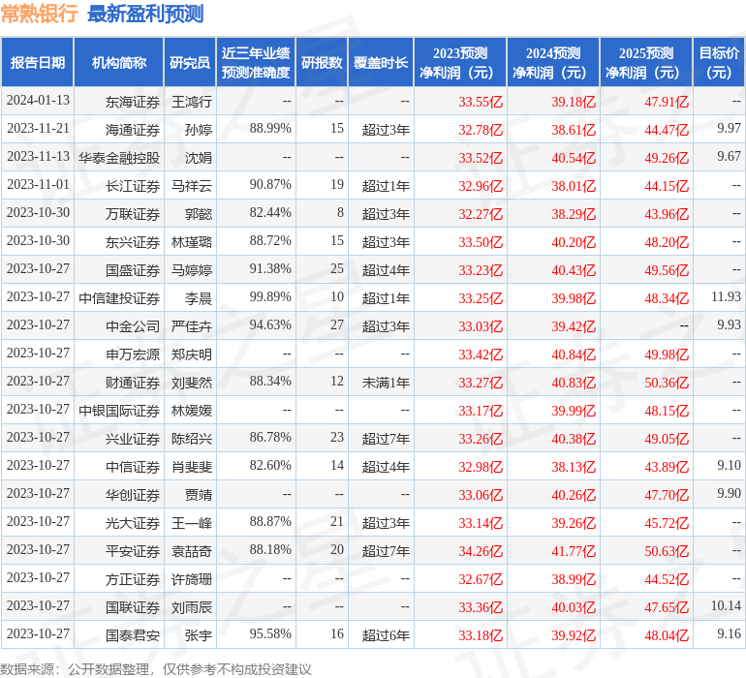The height and width of the screenshot is (678, 746).
Task: Select the 机构简称 column header
Action: [119, 62]
